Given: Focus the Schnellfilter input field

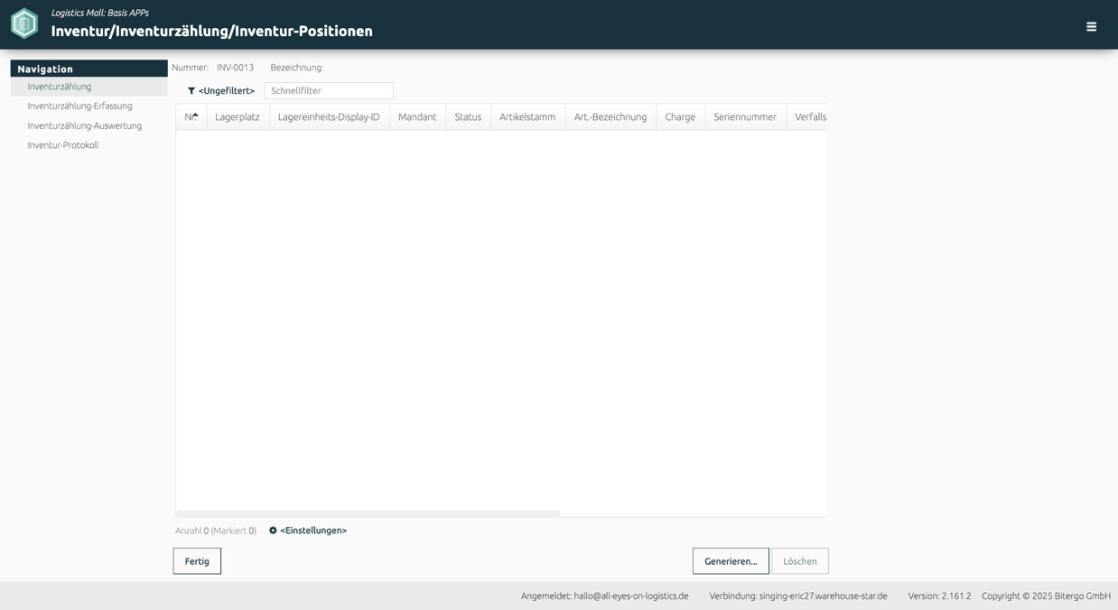Looking at the screenshot, I should [329, 91].
